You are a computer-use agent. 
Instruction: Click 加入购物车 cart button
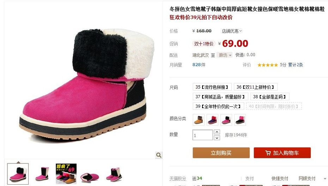[x=282, y=153]
